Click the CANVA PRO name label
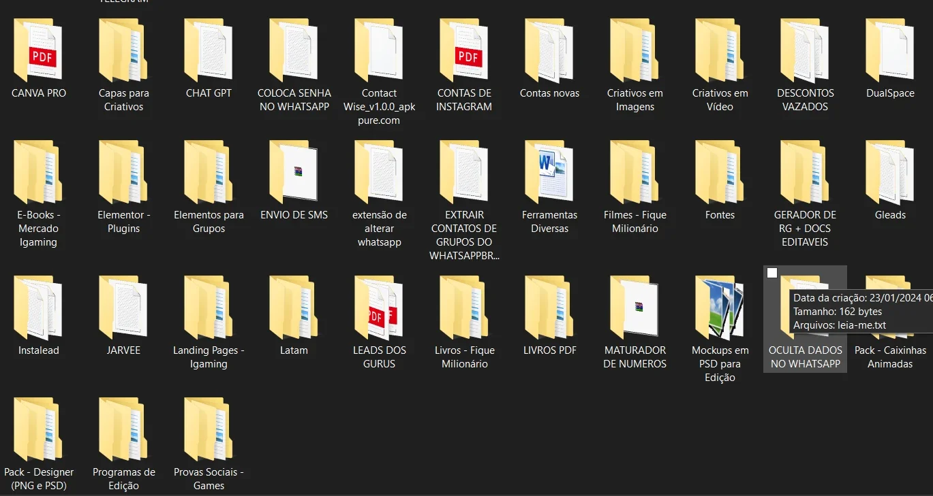 39,93
